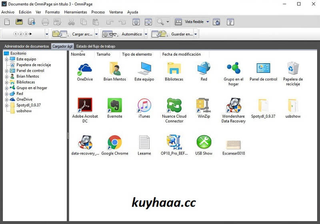320x224 pixels.
Task: Sort by the Nombre column header
Action: 78,54
